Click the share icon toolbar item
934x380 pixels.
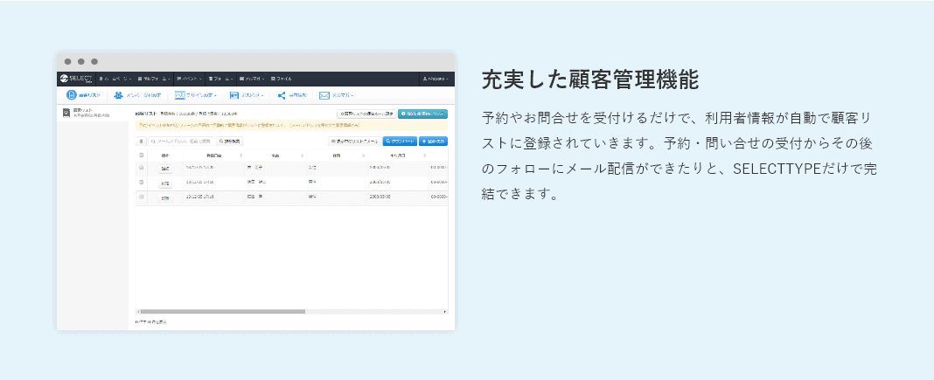point(292,95)
